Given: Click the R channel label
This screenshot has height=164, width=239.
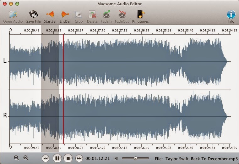Looking at the screenshot, I should tap(5, 116).
